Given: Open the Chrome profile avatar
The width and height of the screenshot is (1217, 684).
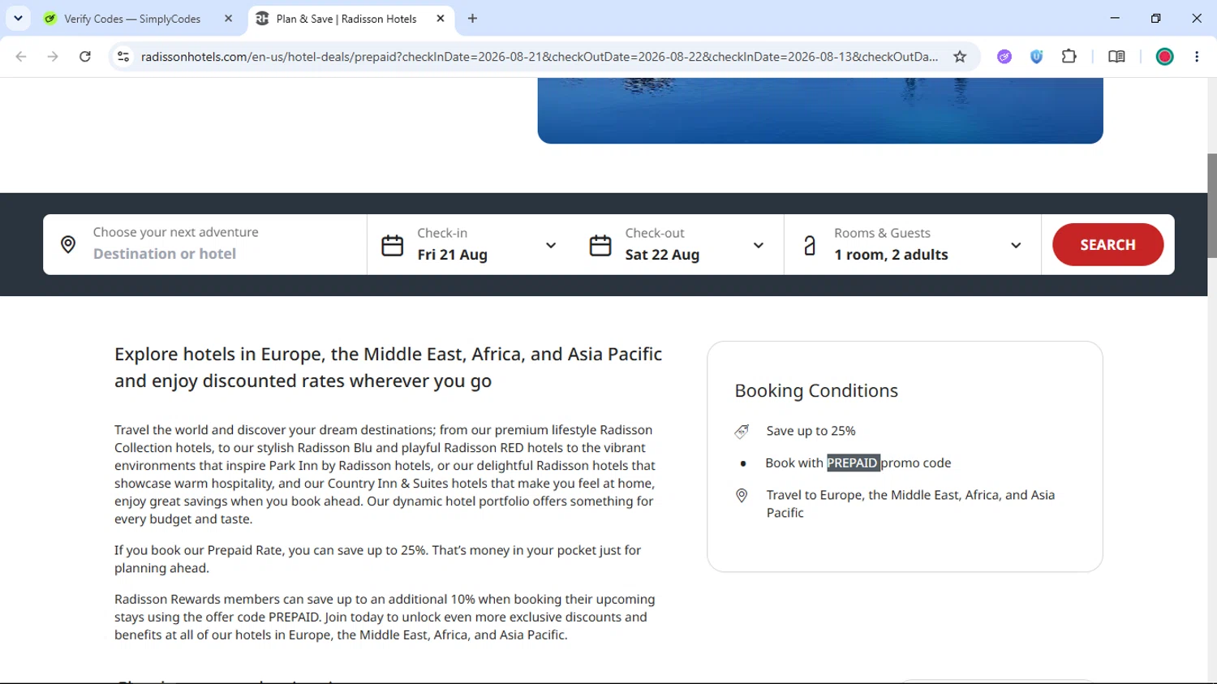Looking at the screenshot, I should [x=1164, y=57].
